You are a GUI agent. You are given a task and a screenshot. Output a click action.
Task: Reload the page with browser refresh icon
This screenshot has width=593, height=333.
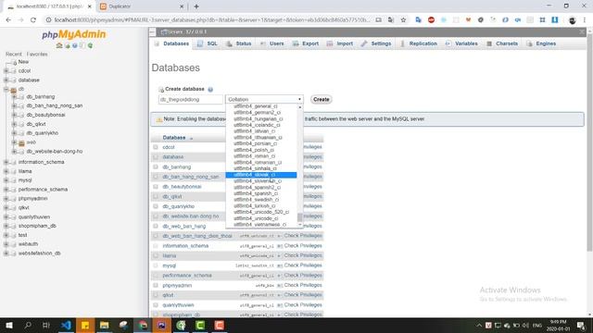[x=33, y=20]
